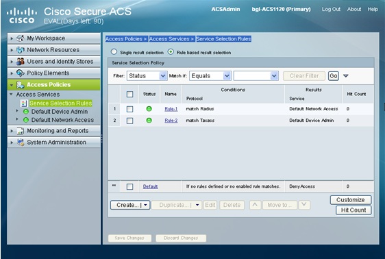Viewport: 385px width, 259px height.
Task: Click the Move to button
Action: [280, 205]
